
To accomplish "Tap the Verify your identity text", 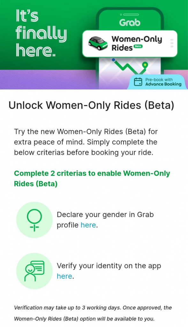I will coord(109,271).
